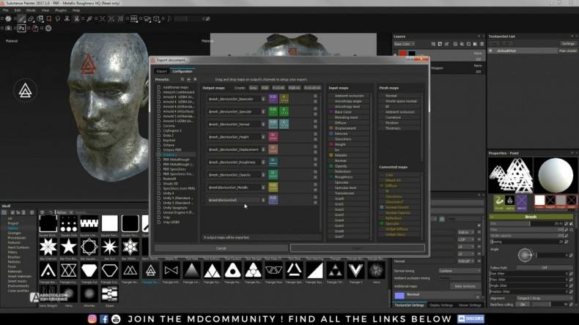Select the Eraser tool in toolbar
The width and height of the screenshot is (579, 325).
click(x=31, y=18)
